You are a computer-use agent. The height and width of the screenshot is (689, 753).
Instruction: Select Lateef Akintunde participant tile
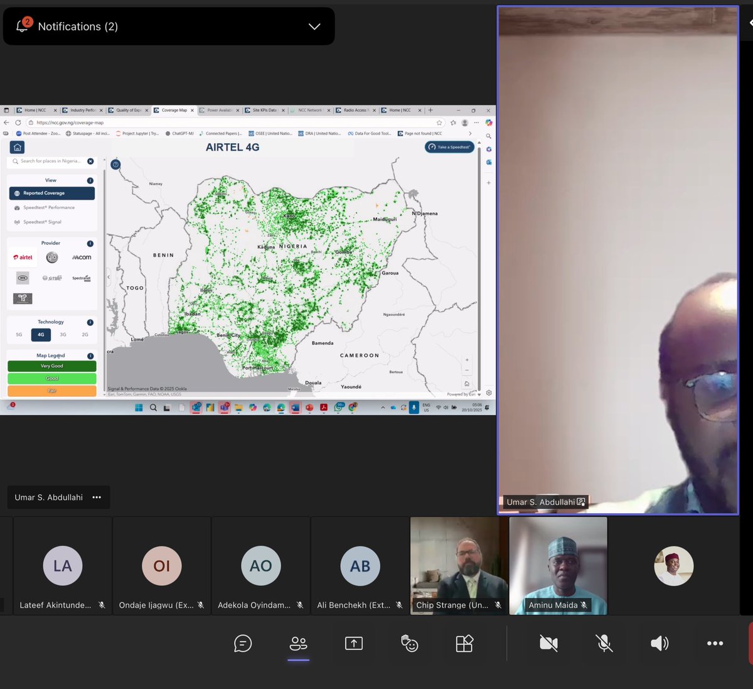pyautogui.click(x=63, y=566)
